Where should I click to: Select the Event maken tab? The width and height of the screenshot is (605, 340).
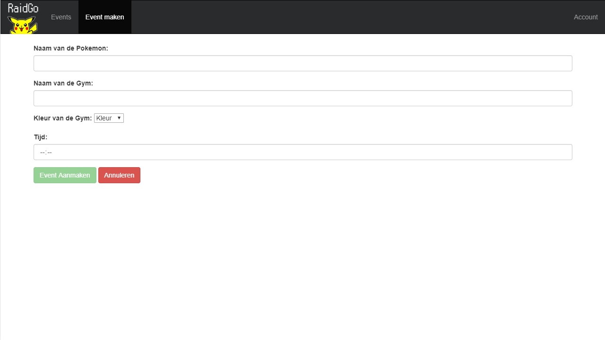tap(104, 17)
